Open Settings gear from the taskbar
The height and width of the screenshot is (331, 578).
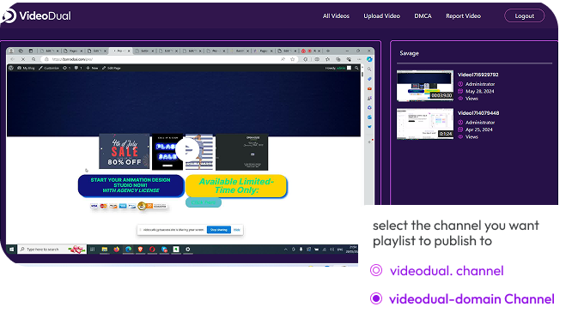[187, 250]
